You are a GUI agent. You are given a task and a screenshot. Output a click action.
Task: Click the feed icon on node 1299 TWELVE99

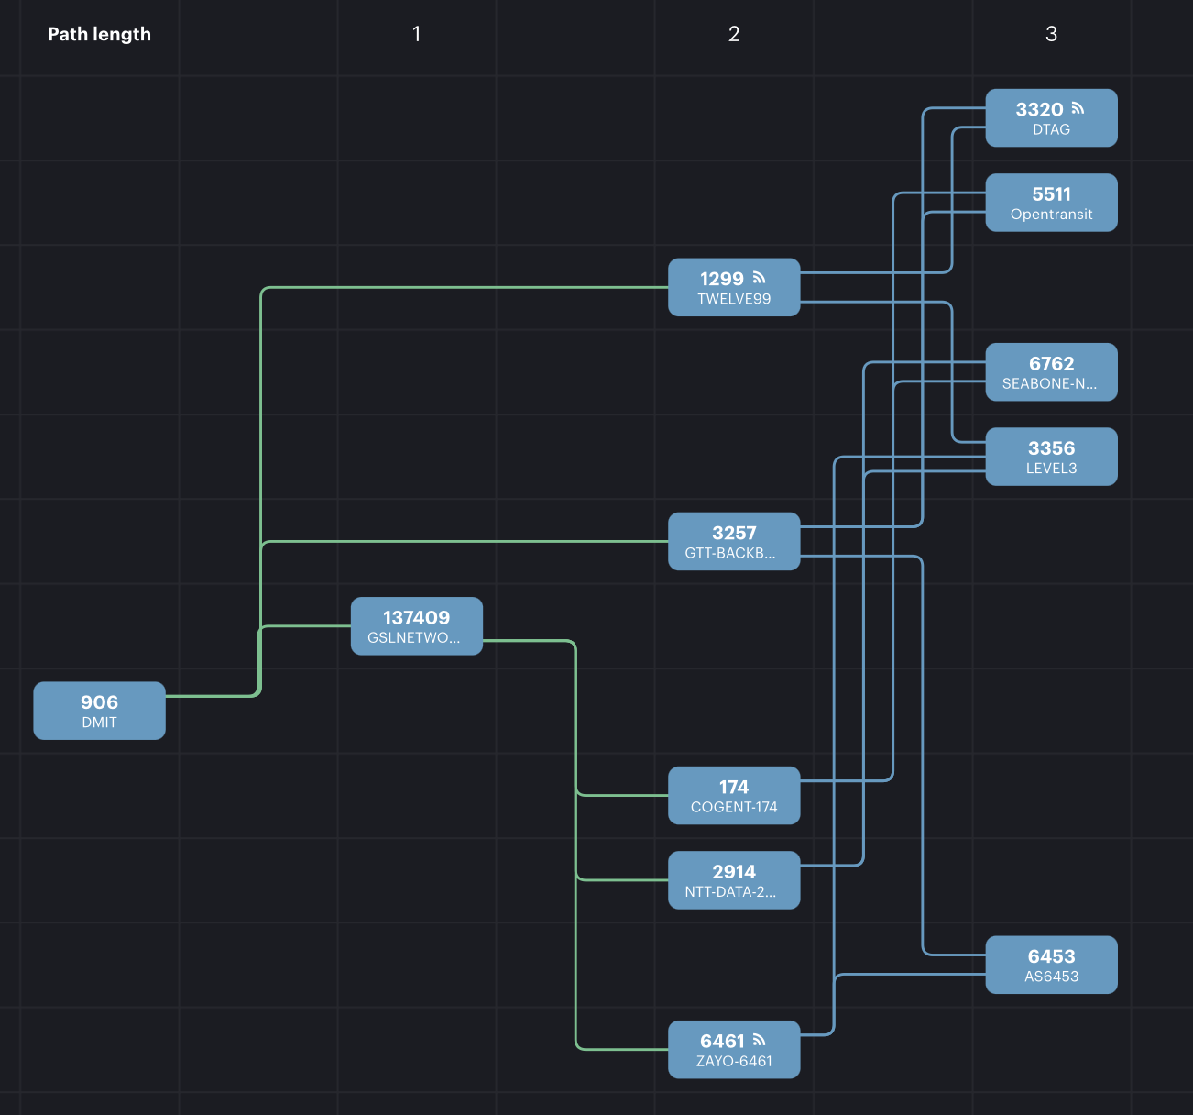tap(759, 278)
